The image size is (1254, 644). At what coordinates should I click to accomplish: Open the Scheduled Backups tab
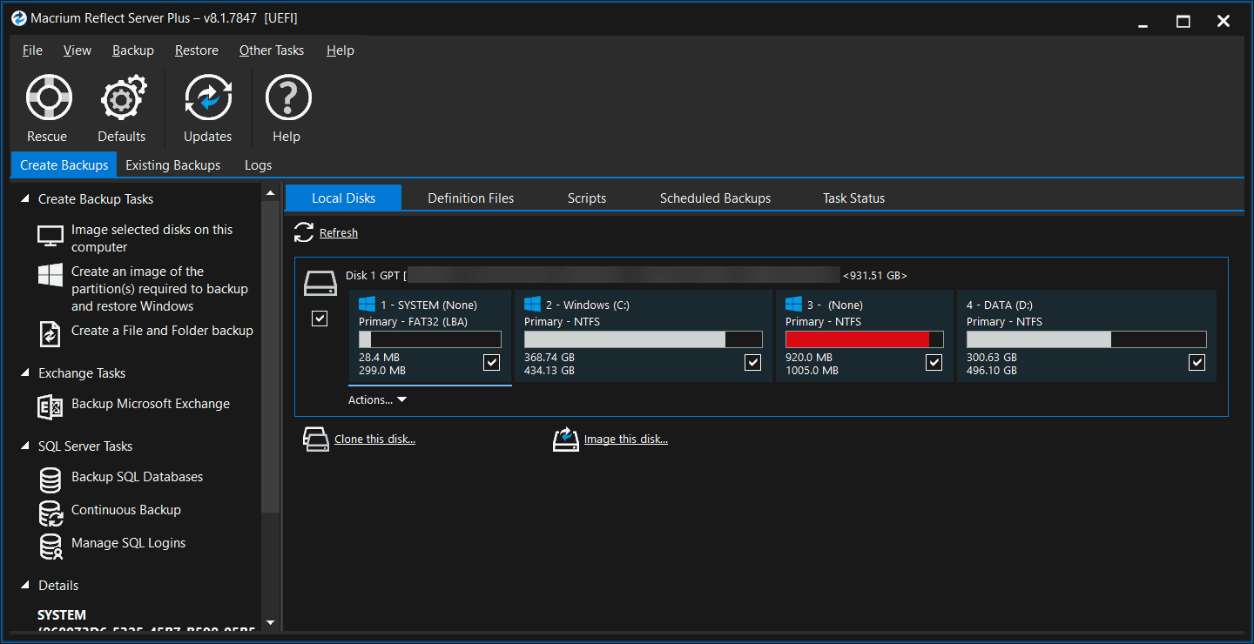coord(715,198)
